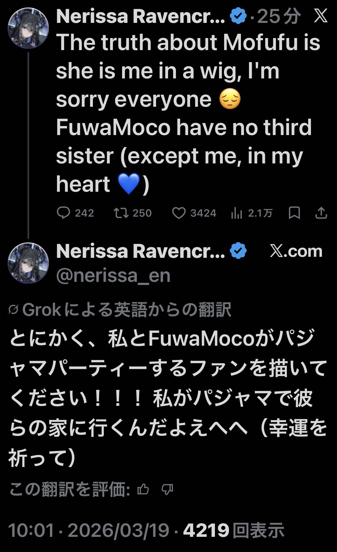This screenshot has width=337, height=552.
Task: Tap the share upload icon
Action: [321, 213]
